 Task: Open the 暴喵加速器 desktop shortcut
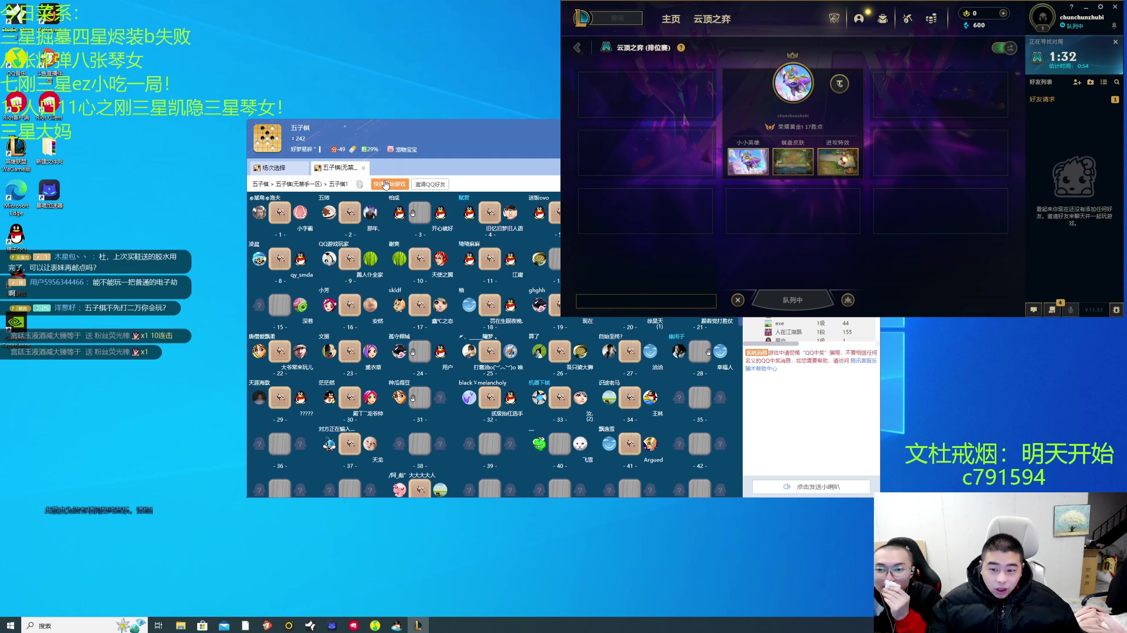[49, 194]
